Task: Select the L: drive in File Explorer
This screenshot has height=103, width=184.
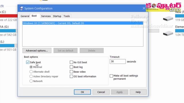Action: [8, 45]
